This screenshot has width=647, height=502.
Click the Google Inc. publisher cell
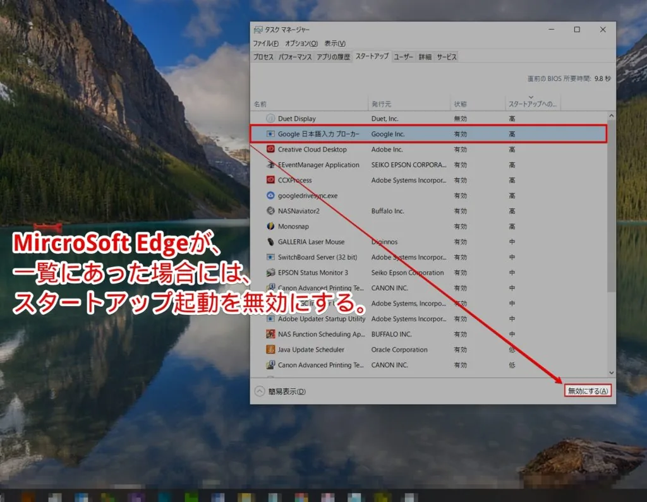tap(387, 134)
